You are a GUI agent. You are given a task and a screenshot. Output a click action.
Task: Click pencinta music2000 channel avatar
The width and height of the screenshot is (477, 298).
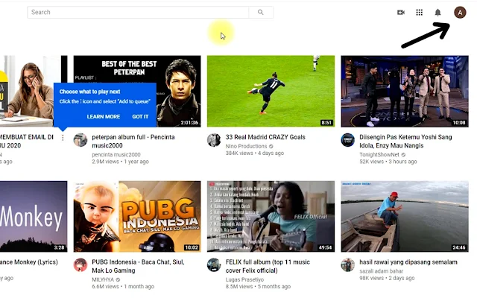[80, 140]
